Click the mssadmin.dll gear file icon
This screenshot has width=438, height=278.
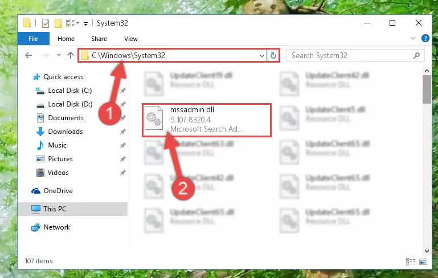(154, 118)
